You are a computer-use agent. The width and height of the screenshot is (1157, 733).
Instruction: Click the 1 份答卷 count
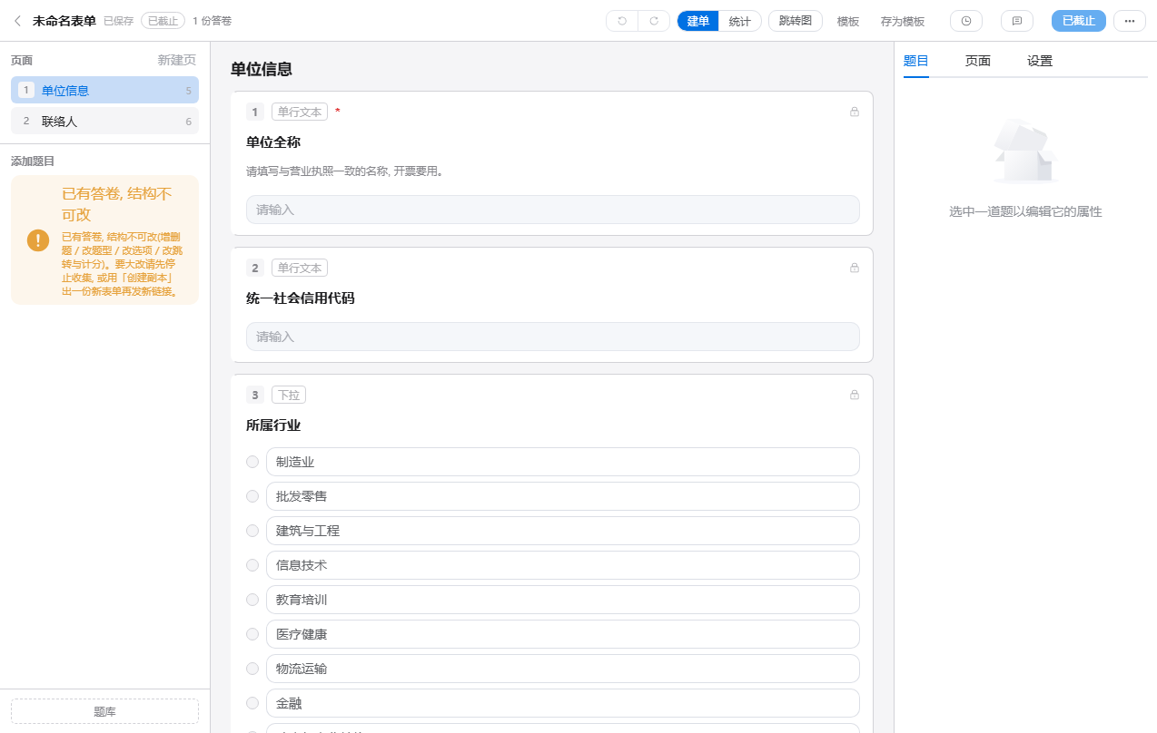click(212, 21)
